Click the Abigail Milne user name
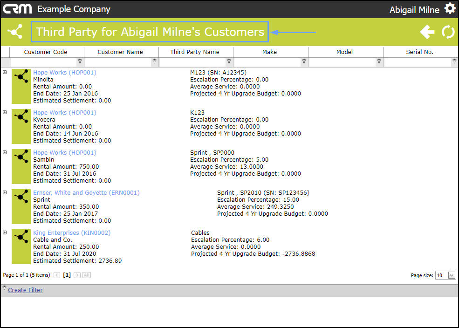 (414, 10)
